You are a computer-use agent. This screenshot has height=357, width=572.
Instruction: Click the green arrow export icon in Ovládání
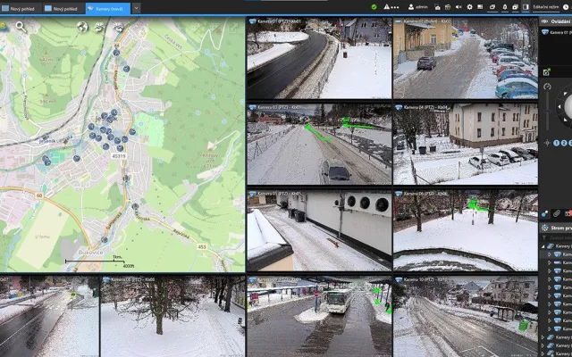[x=546, y=72]
